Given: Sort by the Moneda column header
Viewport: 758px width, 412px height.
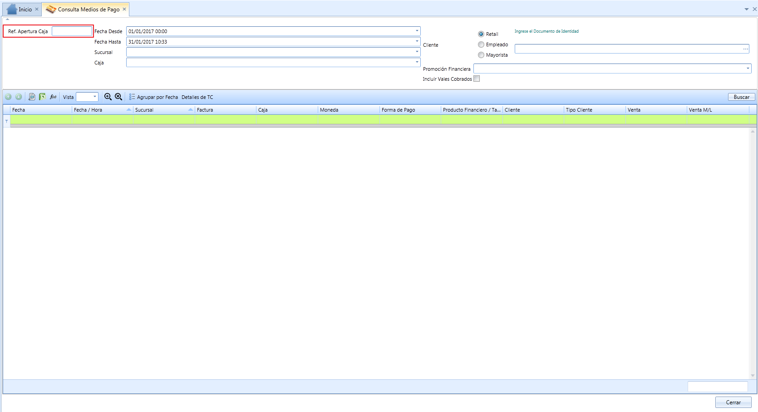Looking at the screenshot, I should point(349,110).
